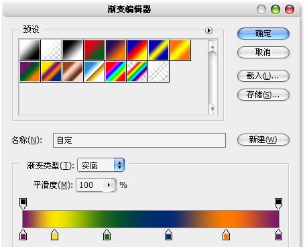
Task: Select the white-to-transparent gradient preset
Action: pyautogui.click(x=51, y=50)
